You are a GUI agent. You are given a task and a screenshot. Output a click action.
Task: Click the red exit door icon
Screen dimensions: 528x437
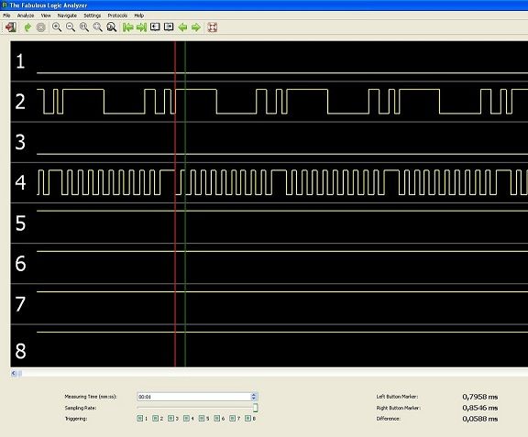point(11,27)
